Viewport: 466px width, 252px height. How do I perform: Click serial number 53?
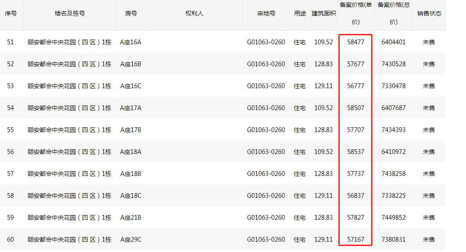point(10,86)
